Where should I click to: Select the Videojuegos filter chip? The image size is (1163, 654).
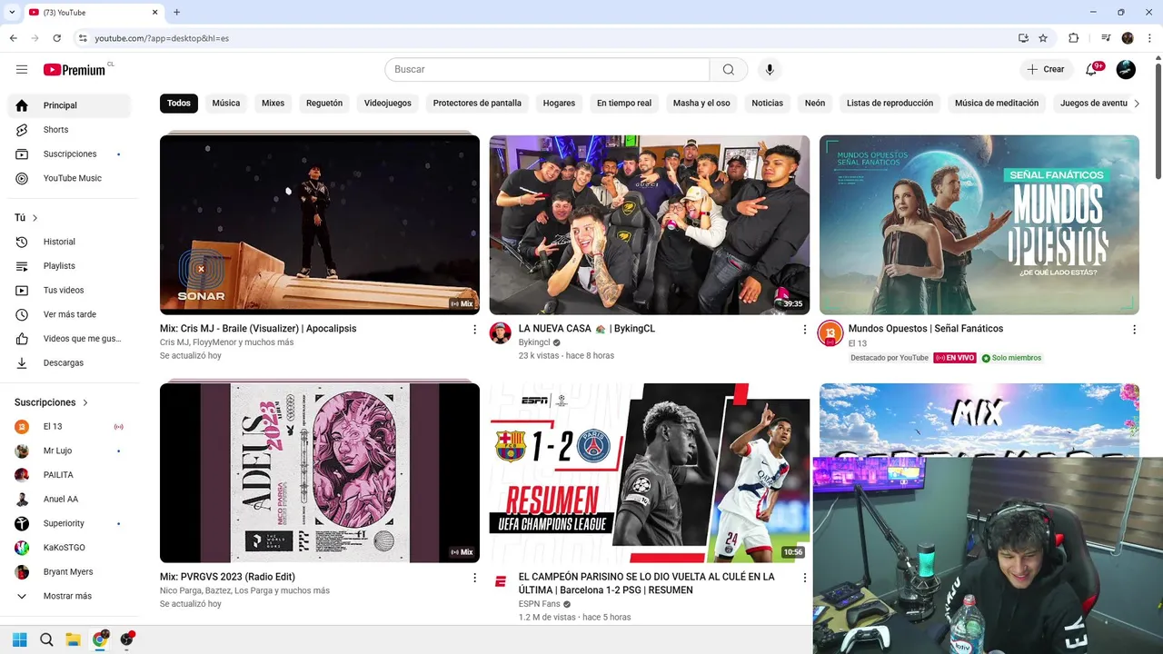388,104
